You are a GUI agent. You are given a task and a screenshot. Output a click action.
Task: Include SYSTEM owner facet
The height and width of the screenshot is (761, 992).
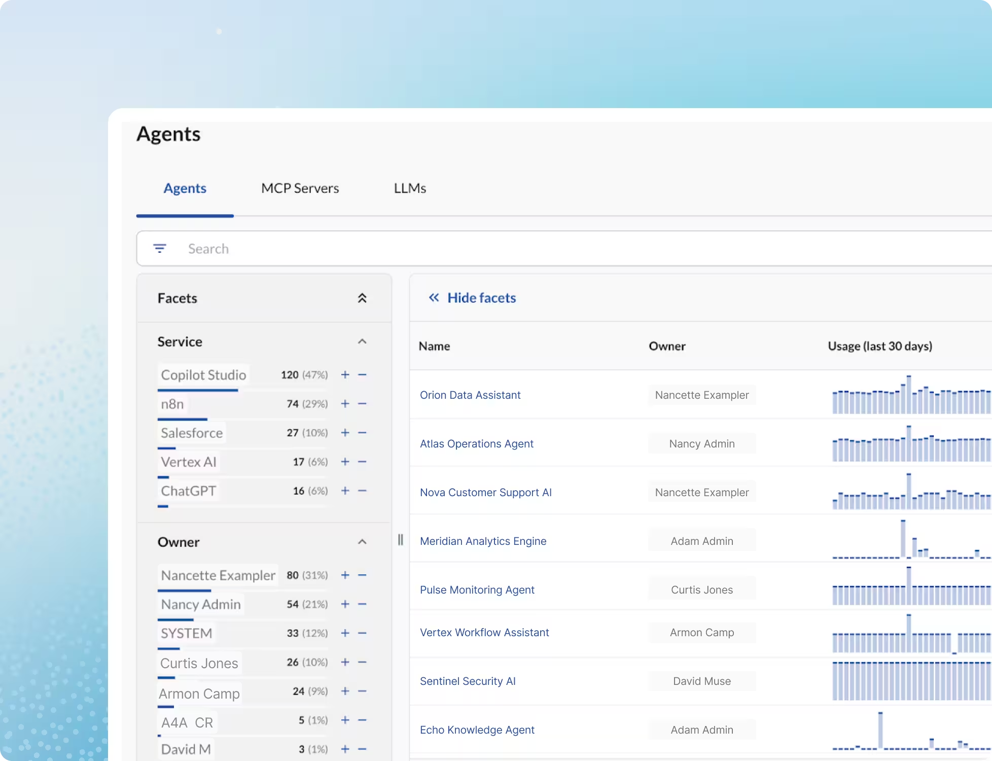tap(345, 633)
